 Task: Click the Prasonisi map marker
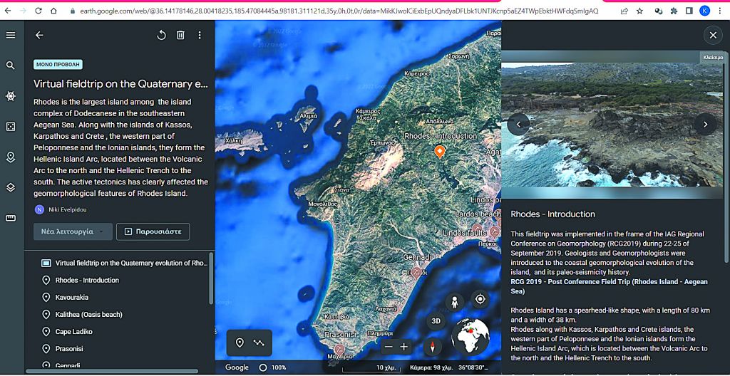340,349
